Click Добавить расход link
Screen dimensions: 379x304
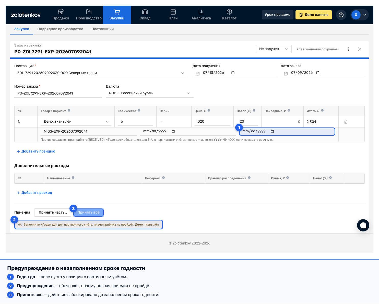34,193
